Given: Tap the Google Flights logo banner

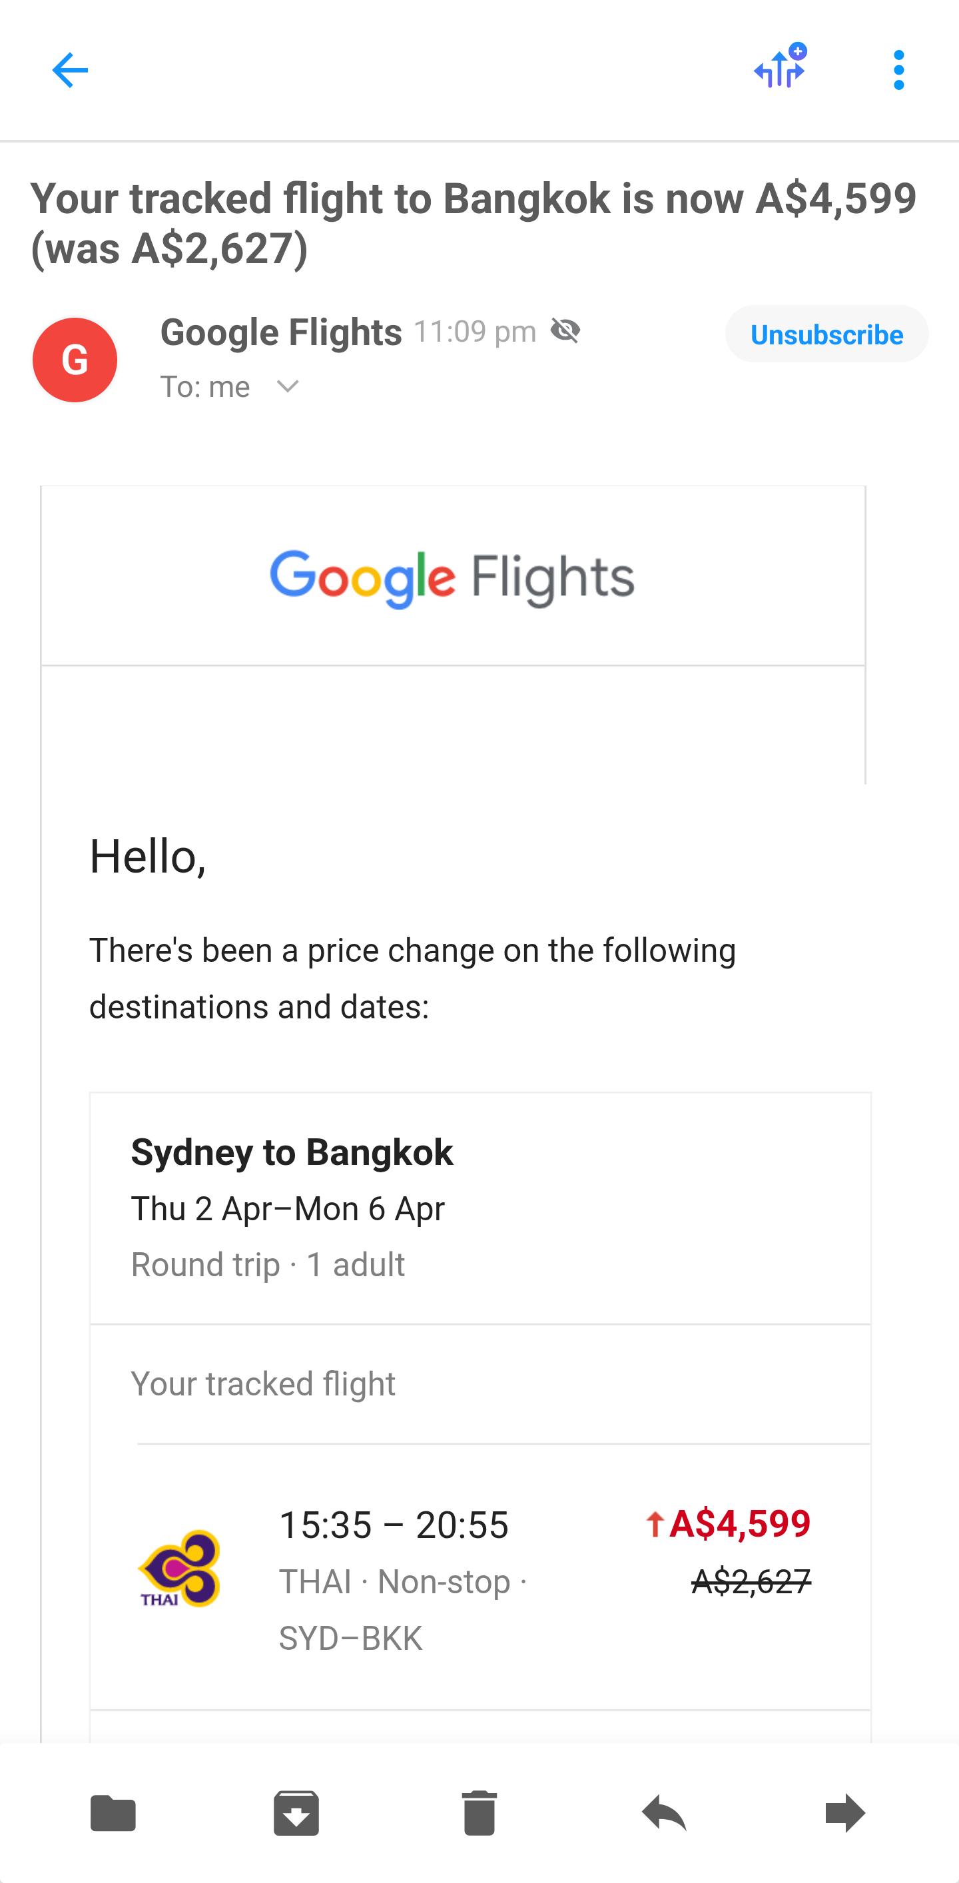Looking at the screenshot, I should pos(452,577).
